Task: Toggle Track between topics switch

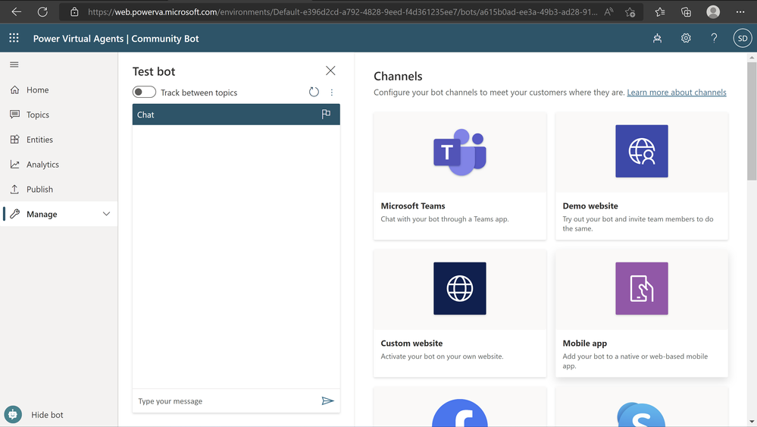Action: (x=144, y=92)
